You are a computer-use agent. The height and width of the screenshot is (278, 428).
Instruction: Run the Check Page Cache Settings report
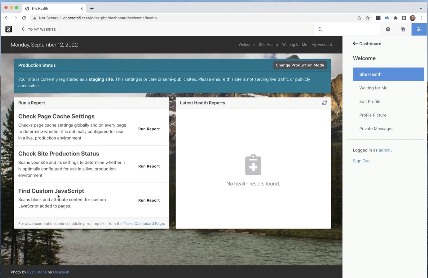tap(149, 129)
